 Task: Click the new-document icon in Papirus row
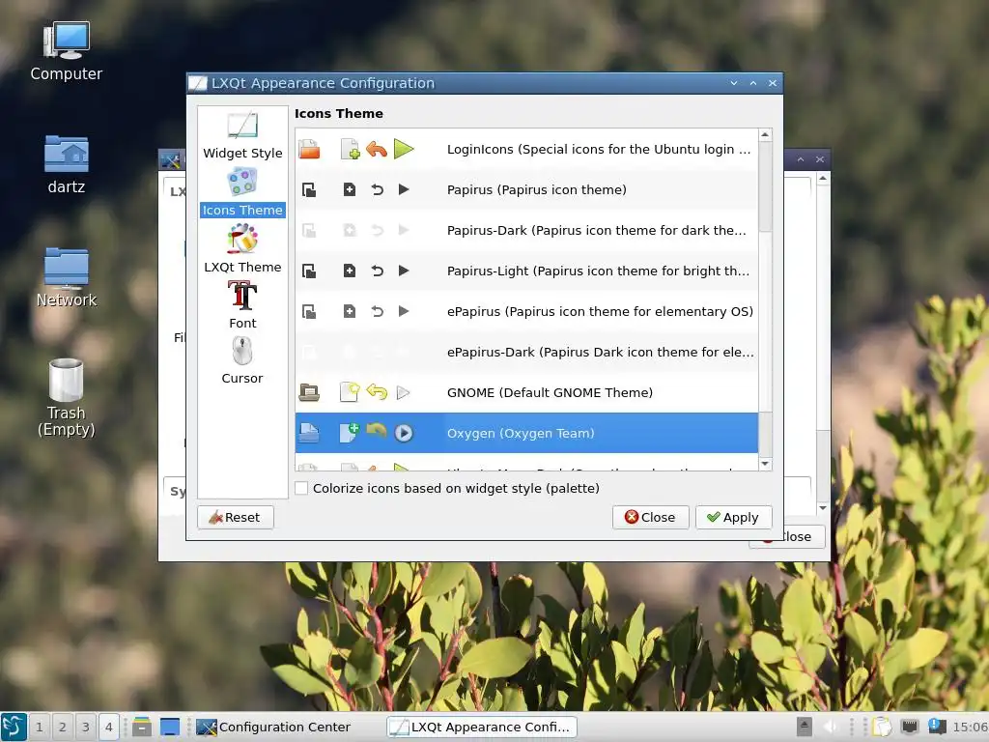tap(350, 190)
